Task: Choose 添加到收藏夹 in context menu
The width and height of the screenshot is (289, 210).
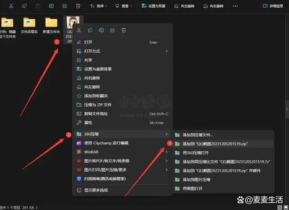Action: [x=122, y=96]
